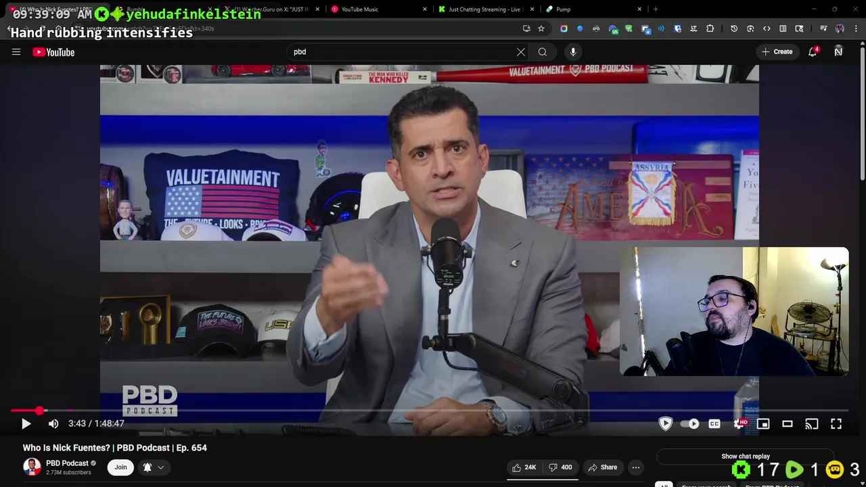The width and height of the screenshot is (866, 487).
Task: Share the PBD Podcast video
Action: click(x=603, y=467)
